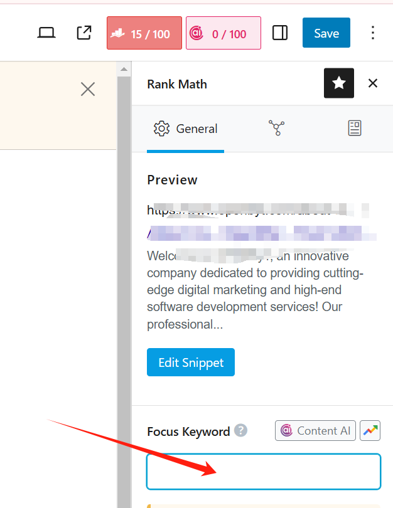Select the Rank Math panel header
The image size is (393, 508).
tap(176, 83)
